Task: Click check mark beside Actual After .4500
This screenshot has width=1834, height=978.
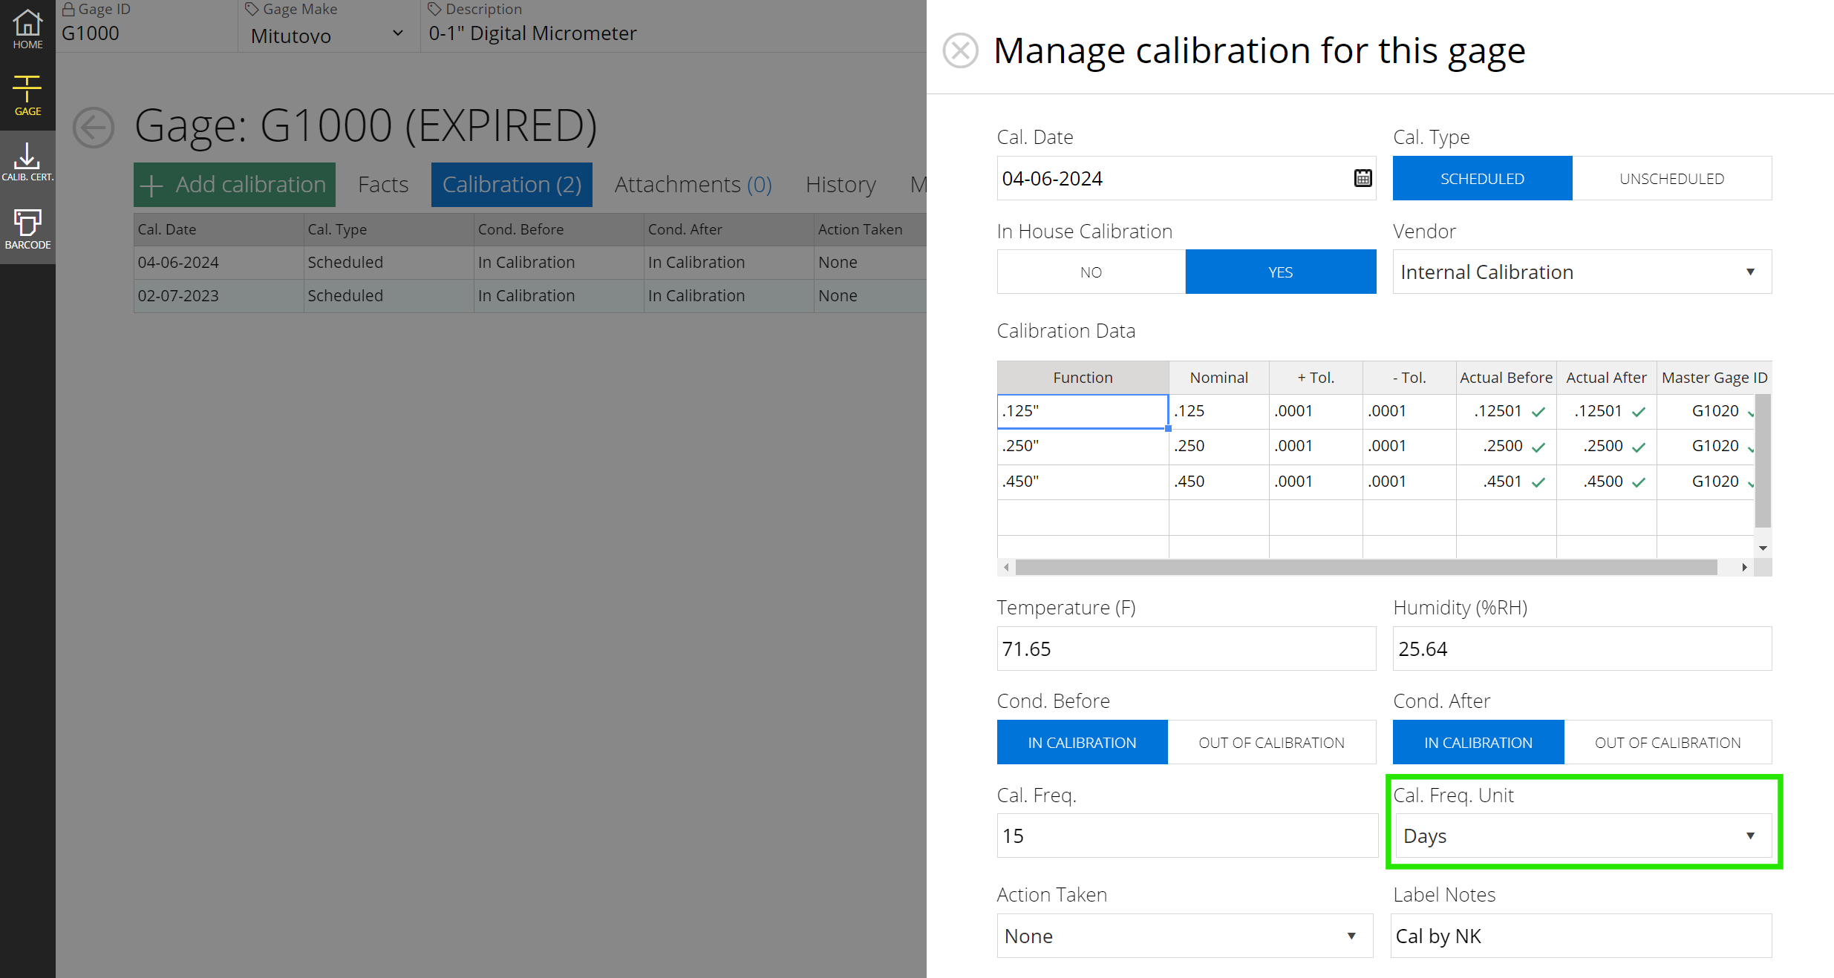Action: pyautogui.click(x=1639, y=482)
